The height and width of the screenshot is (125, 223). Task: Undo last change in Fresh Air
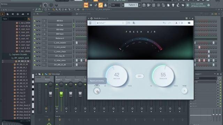point(164,23)
